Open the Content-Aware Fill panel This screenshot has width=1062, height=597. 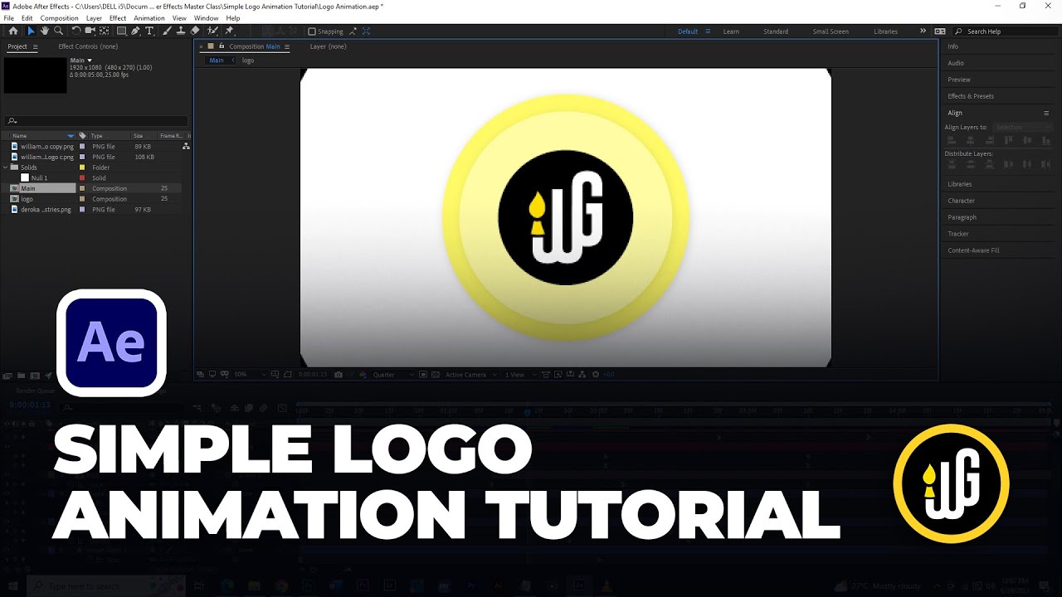(x=973, y=250)
